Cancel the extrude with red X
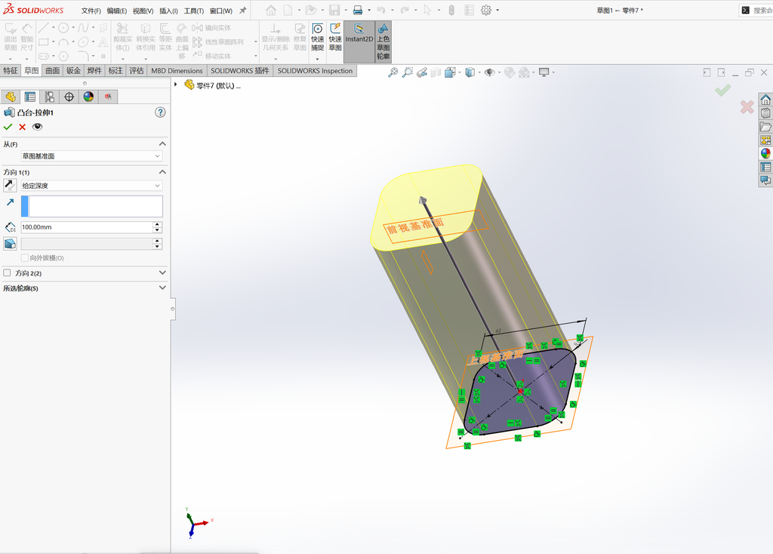 click(x=22, y=127)
